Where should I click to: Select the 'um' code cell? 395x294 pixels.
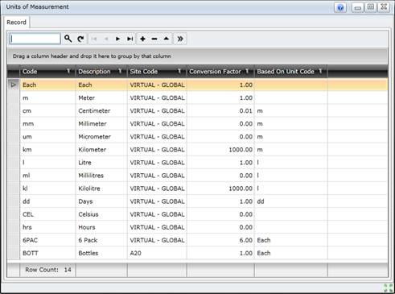[47, 137]
